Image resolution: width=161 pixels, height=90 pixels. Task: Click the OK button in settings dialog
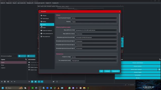[101, 71]
